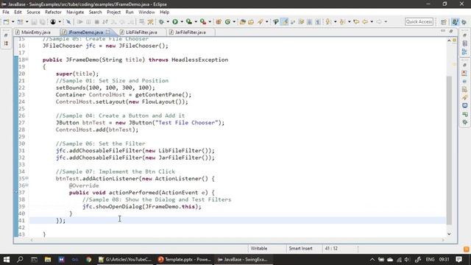The height and width of the screenshot is (265, 471).
Task: Click the New file toolbar icon
Action: 6,21
